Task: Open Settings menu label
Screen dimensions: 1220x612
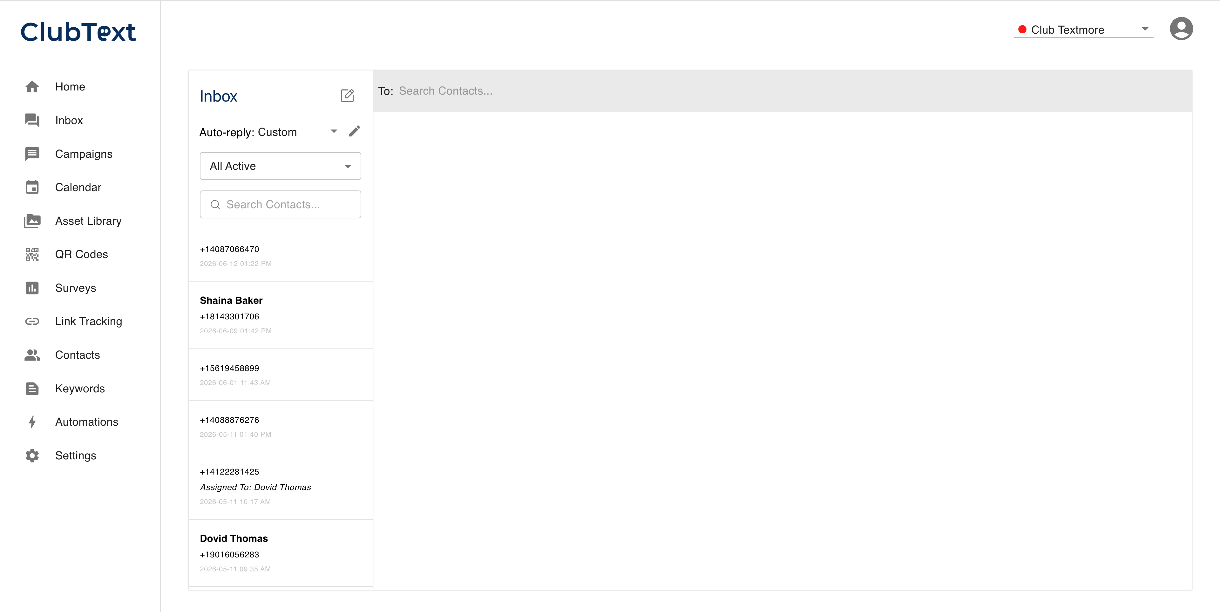Action: tap(76, 455)
